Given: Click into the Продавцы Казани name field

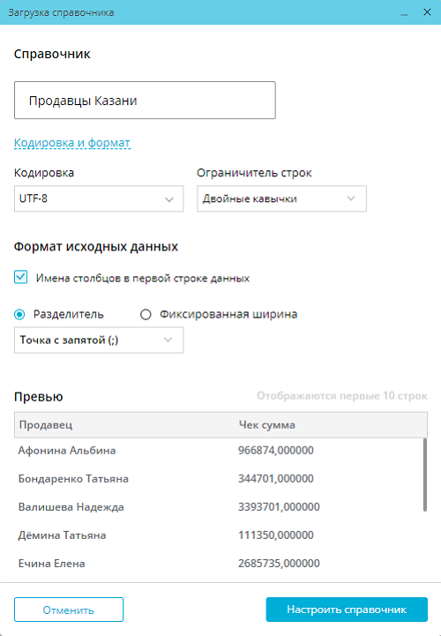Looking at the screenshot, I should (145, 101).
